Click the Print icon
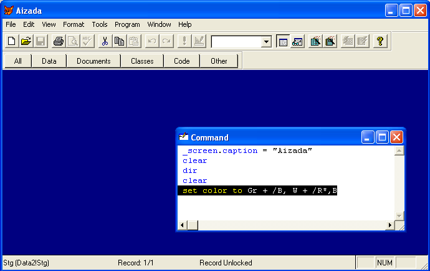This screenshot has height=271, width=430. (x=59, y=41)
